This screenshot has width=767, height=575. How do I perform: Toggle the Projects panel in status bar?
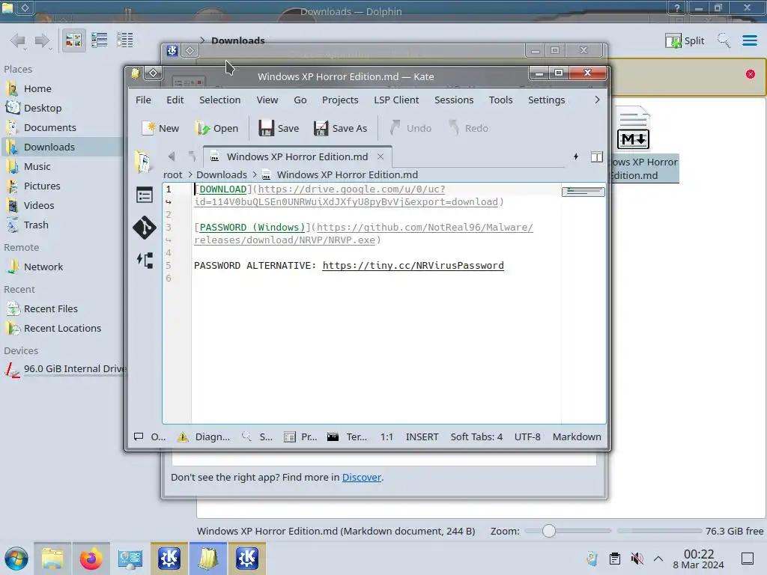tap(300, 436)
